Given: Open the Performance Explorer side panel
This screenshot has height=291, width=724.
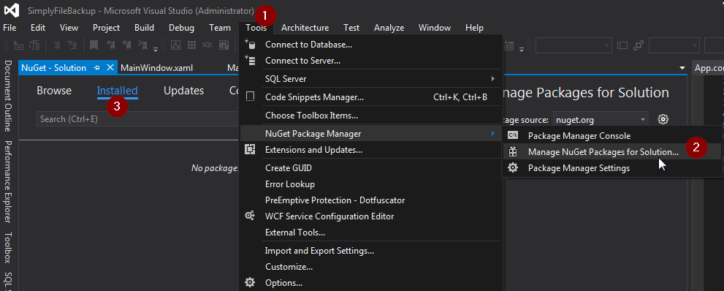Looking at the screenshot, I should [8, 182].
